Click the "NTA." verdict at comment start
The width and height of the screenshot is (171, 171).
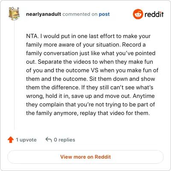click(x=32, y=36)
